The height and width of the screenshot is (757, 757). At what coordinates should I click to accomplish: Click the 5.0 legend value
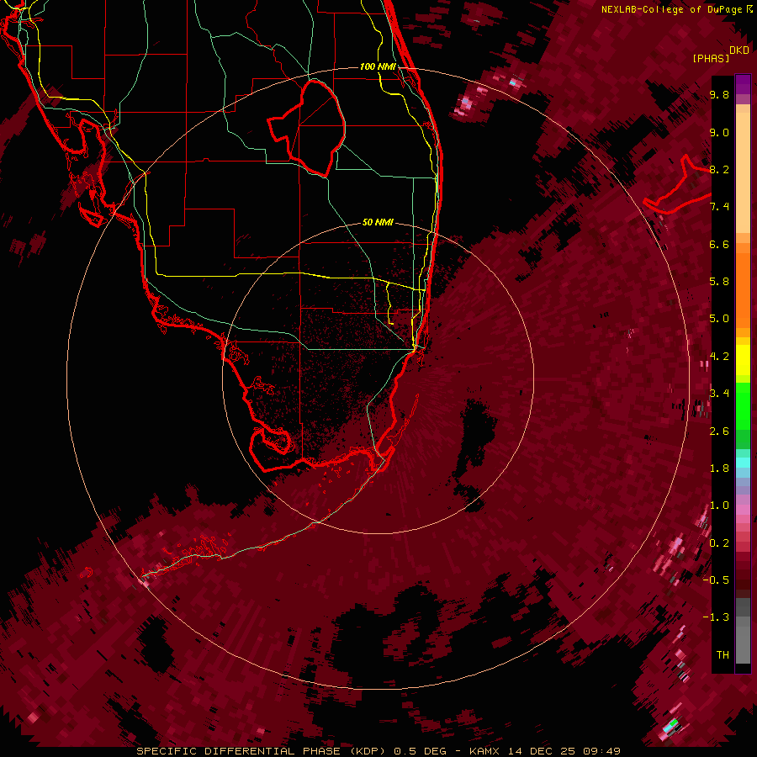pyautogui.click(x=719, y=319)
